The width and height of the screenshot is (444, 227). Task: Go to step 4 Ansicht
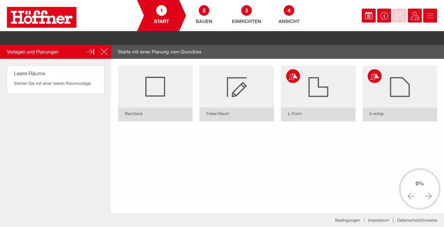pyautogui.click(x=289, y=16)
